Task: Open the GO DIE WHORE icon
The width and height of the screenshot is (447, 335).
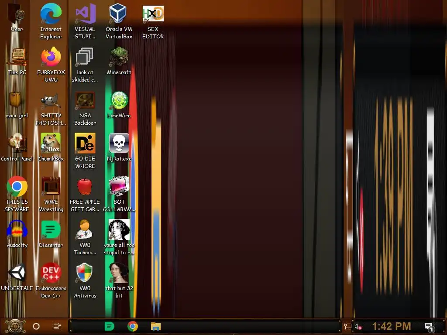Action: [85, 151]
